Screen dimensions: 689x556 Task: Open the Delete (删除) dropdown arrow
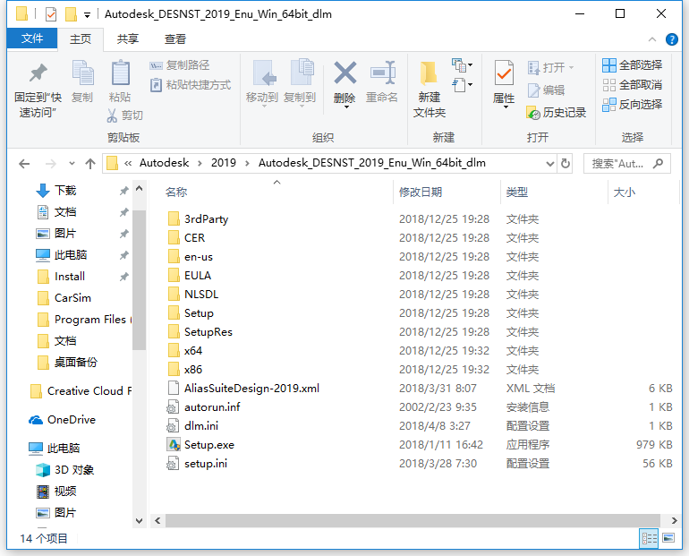pyautogui.click(x=346, y=107)
